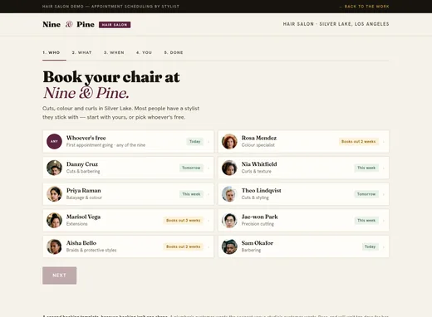Open the 1. Who step tab
Viewport: 432px width, 317px height.
tap(52, 52)
